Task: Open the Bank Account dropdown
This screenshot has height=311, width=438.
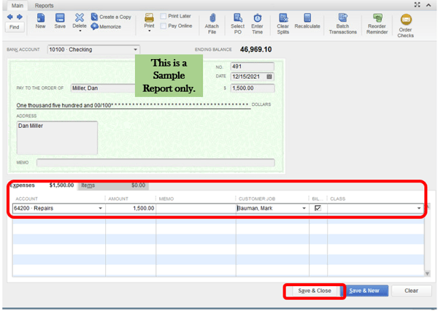Action: (136, 50)
